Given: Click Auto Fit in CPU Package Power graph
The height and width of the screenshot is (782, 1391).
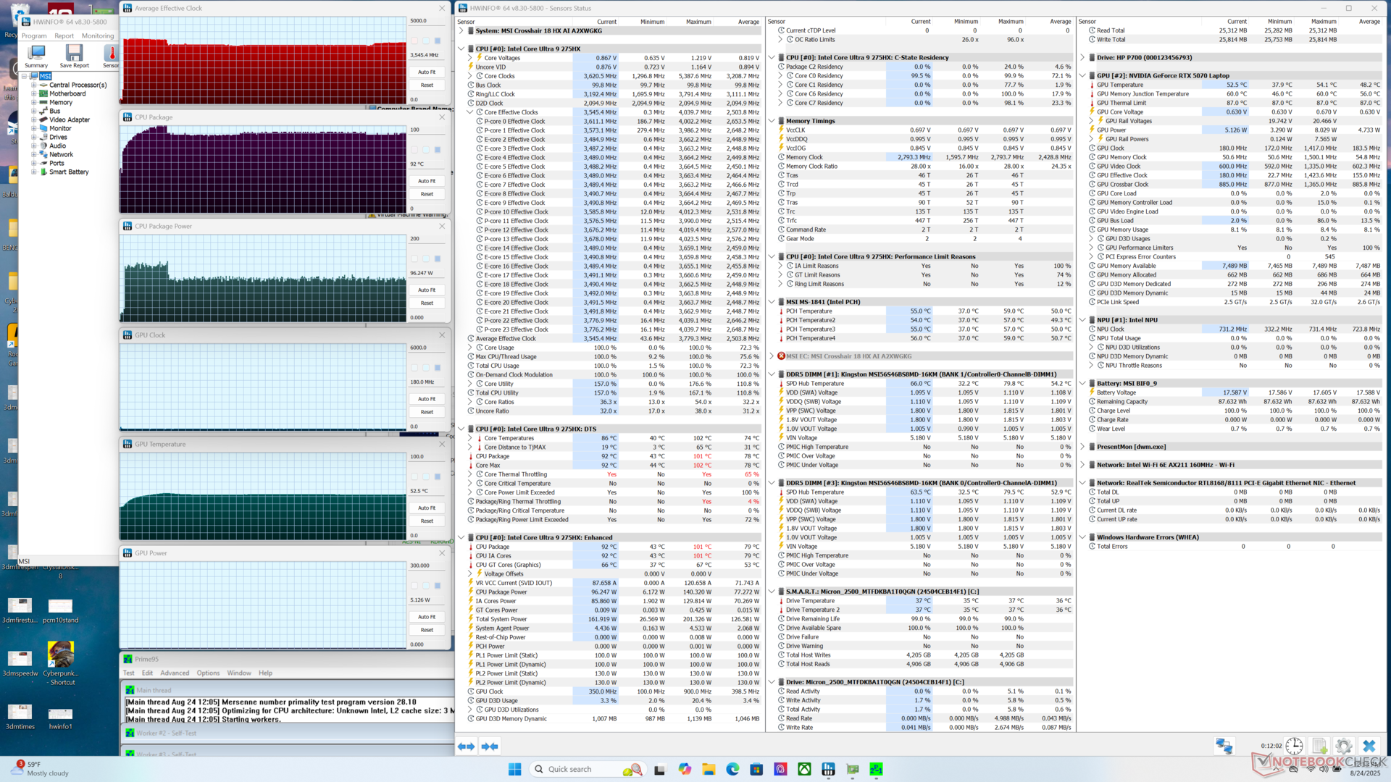Looking at the screenshot, I should [x=427, y=290].
